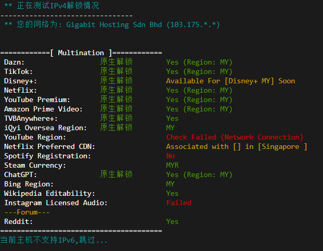This screenshot has height=251, width=323.
Task: Click the Steam Currency MYR value
Action: click(x=172, y=165)
